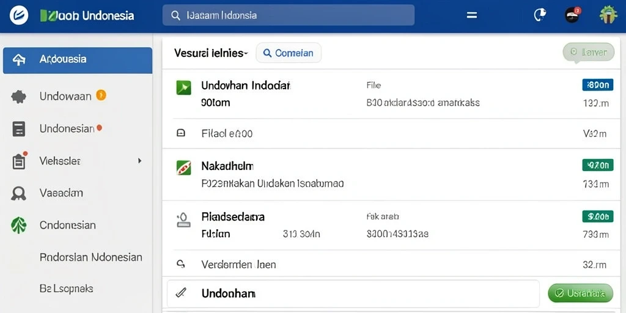Select Ardouesia in the sidebar

click(78, 61)
